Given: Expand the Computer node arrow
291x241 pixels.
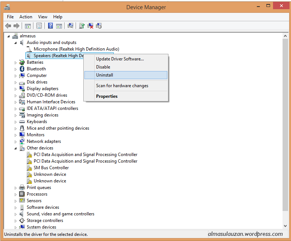Looking at the screenshot, I should click(x=15, y=76).
